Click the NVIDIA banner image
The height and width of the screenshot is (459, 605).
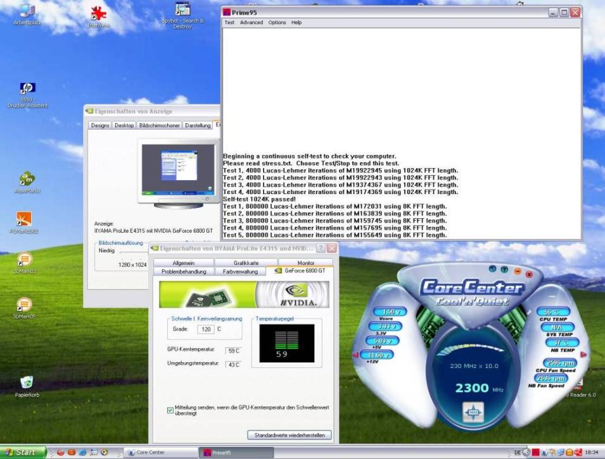pos(244,294)
